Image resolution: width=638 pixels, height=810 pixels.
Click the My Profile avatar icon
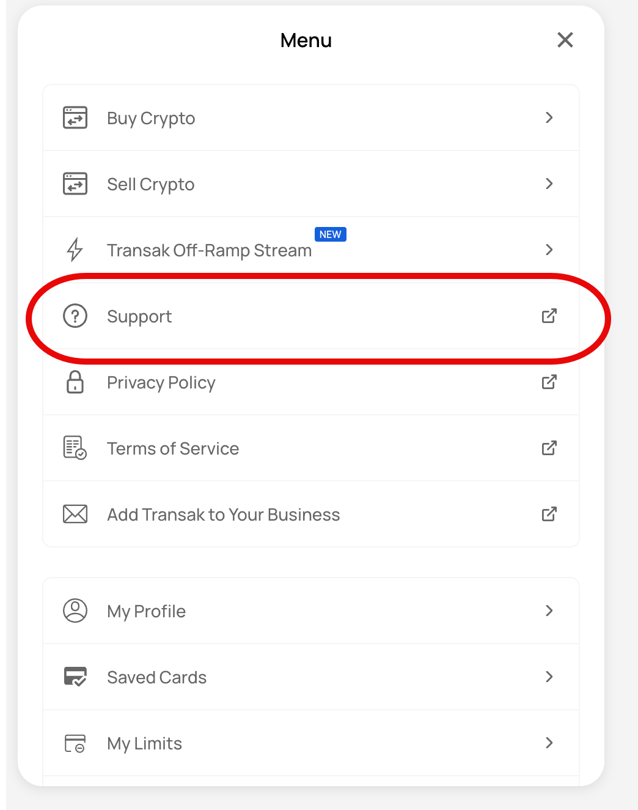tap(75, 611)
